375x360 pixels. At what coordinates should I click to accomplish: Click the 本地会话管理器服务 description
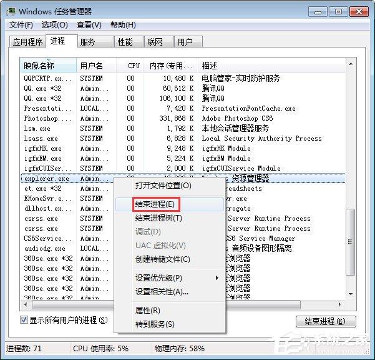click(235, 128)
